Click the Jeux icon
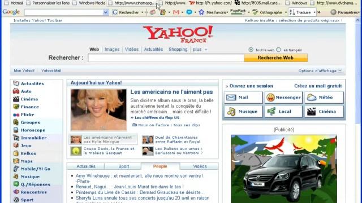This screenshot has width=362, height=203. coord(16,145)
